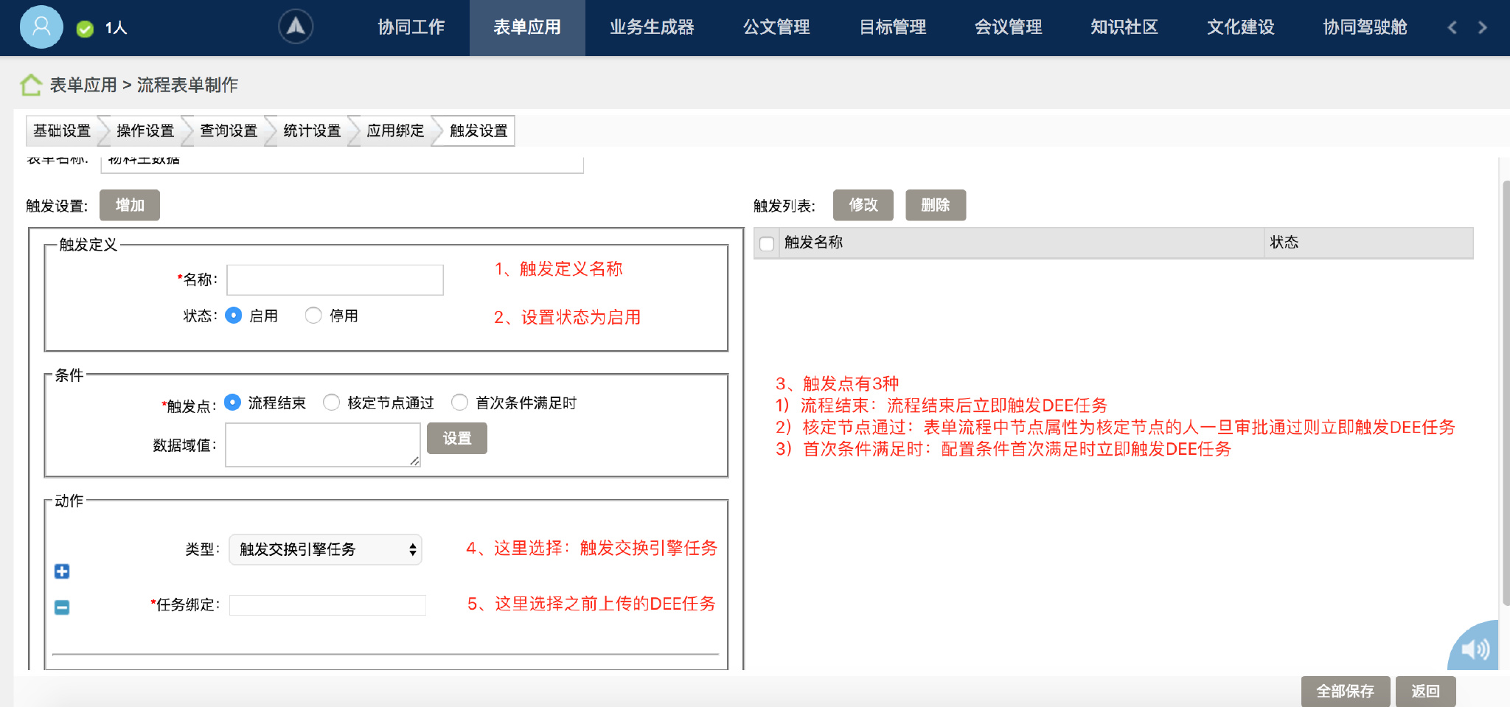Click the green online status icon
The image size is (1510, 707).
(85, 29)
